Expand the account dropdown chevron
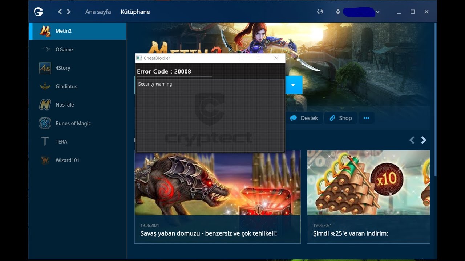The width and height of the screenshot is (465, 261). point(378,12)
